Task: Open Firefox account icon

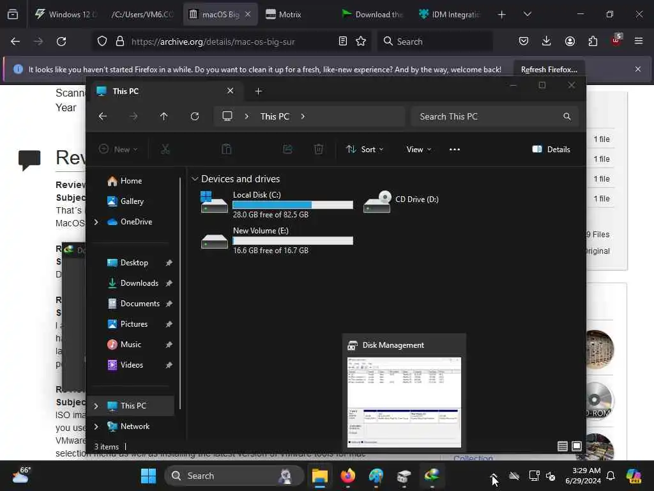Action: [570, 41]
